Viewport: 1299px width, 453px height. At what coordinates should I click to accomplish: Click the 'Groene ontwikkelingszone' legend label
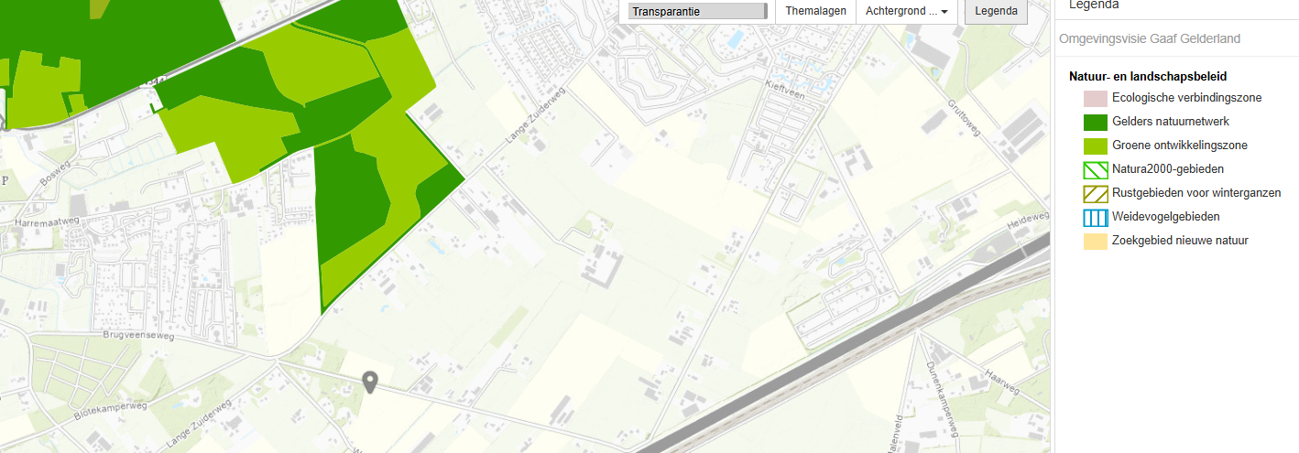[x=1180, y=146]
